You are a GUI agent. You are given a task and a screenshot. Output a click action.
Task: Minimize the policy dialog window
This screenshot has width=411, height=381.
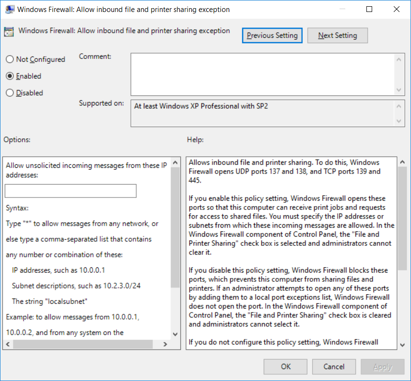tap(342, 9)
